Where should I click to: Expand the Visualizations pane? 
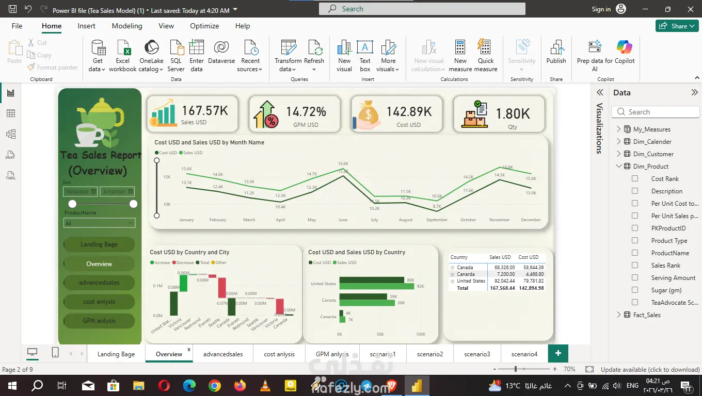coord(600,93)
